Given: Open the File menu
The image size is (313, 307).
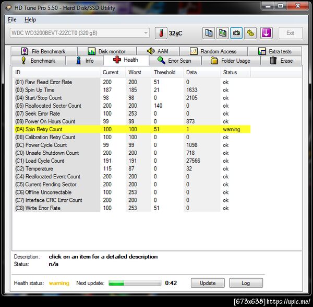Looking at the screenshot, I should point(12,20).
